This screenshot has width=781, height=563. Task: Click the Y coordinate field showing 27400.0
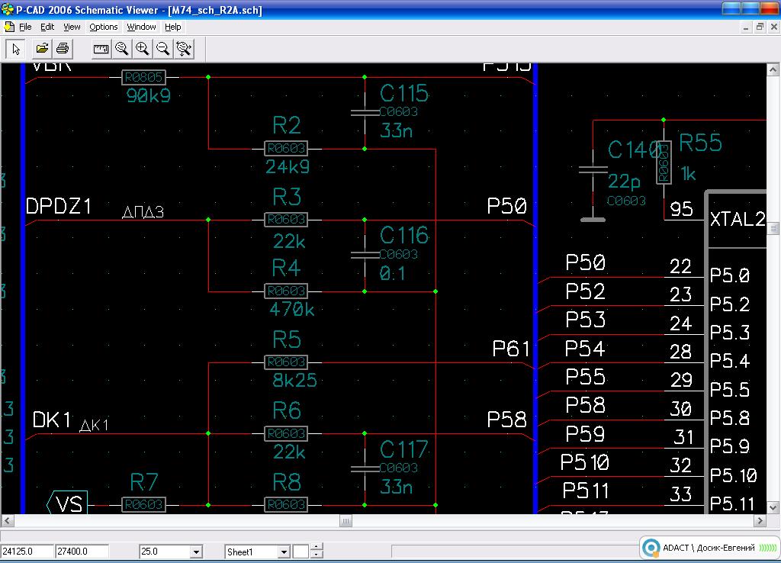pyautogui.click(x=82, y=551)
